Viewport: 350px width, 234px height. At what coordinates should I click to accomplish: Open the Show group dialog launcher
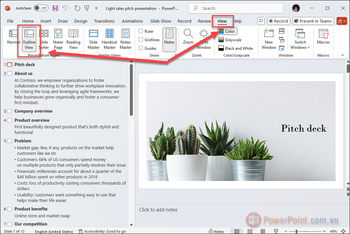coord(176,55)
